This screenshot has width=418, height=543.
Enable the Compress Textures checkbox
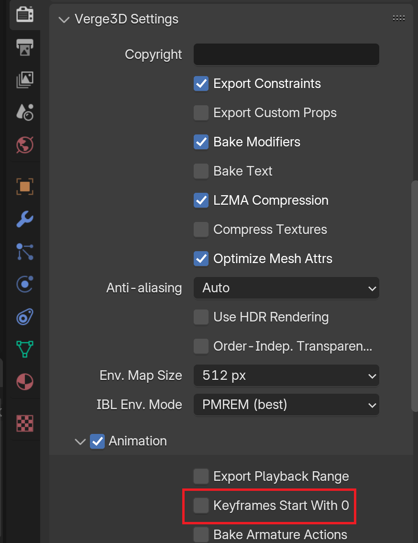click(201, 230)
